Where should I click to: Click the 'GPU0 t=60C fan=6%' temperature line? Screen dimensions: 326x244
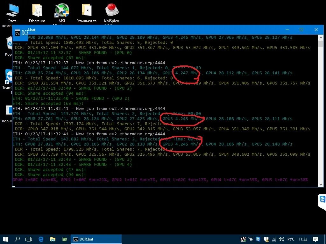160,180
